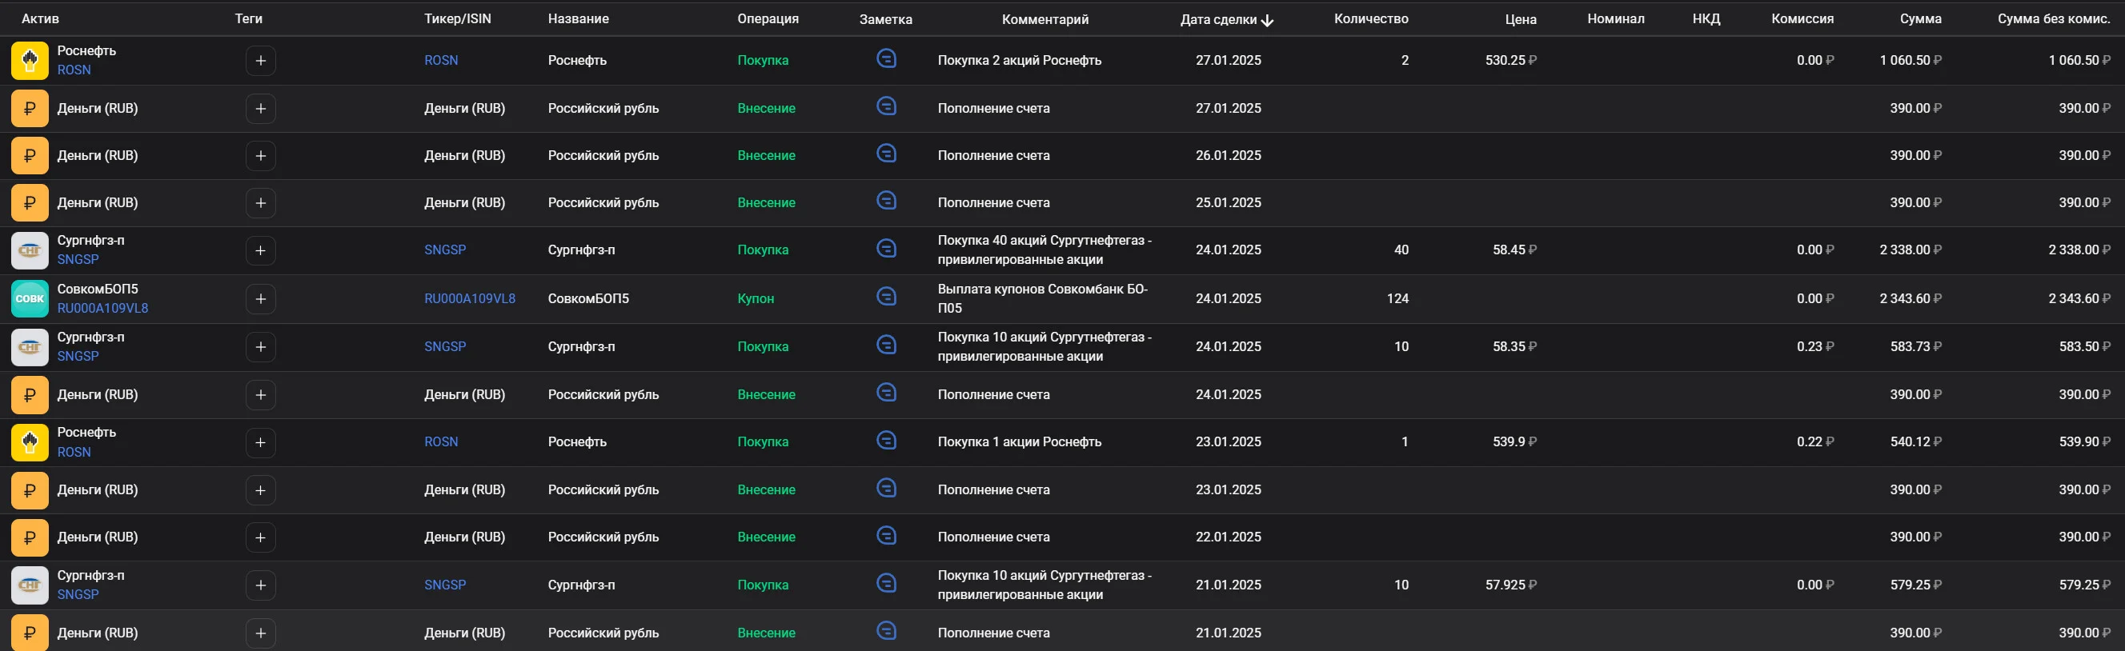Image resolution: width=2125 pixels, height=651 pixels.
Task: Click the sort arrow next to Дата сделки
Action: click(1267, 20)
